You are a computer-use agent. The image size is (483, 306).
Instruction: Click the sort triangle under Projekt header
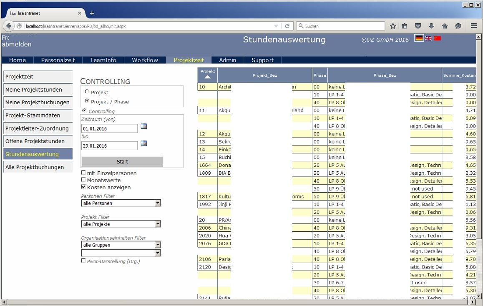click(x=208, y=77)
